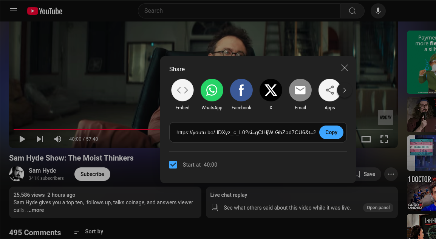This screenshot has width=436, height=239.
Task: Go to YouTube home via logo
Action: point(45,11)
